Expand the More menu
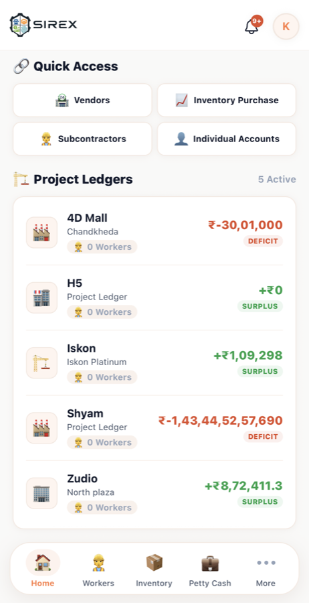Image resolution: width=309 pixels, height=603 pixels. (x=266, y=570)
